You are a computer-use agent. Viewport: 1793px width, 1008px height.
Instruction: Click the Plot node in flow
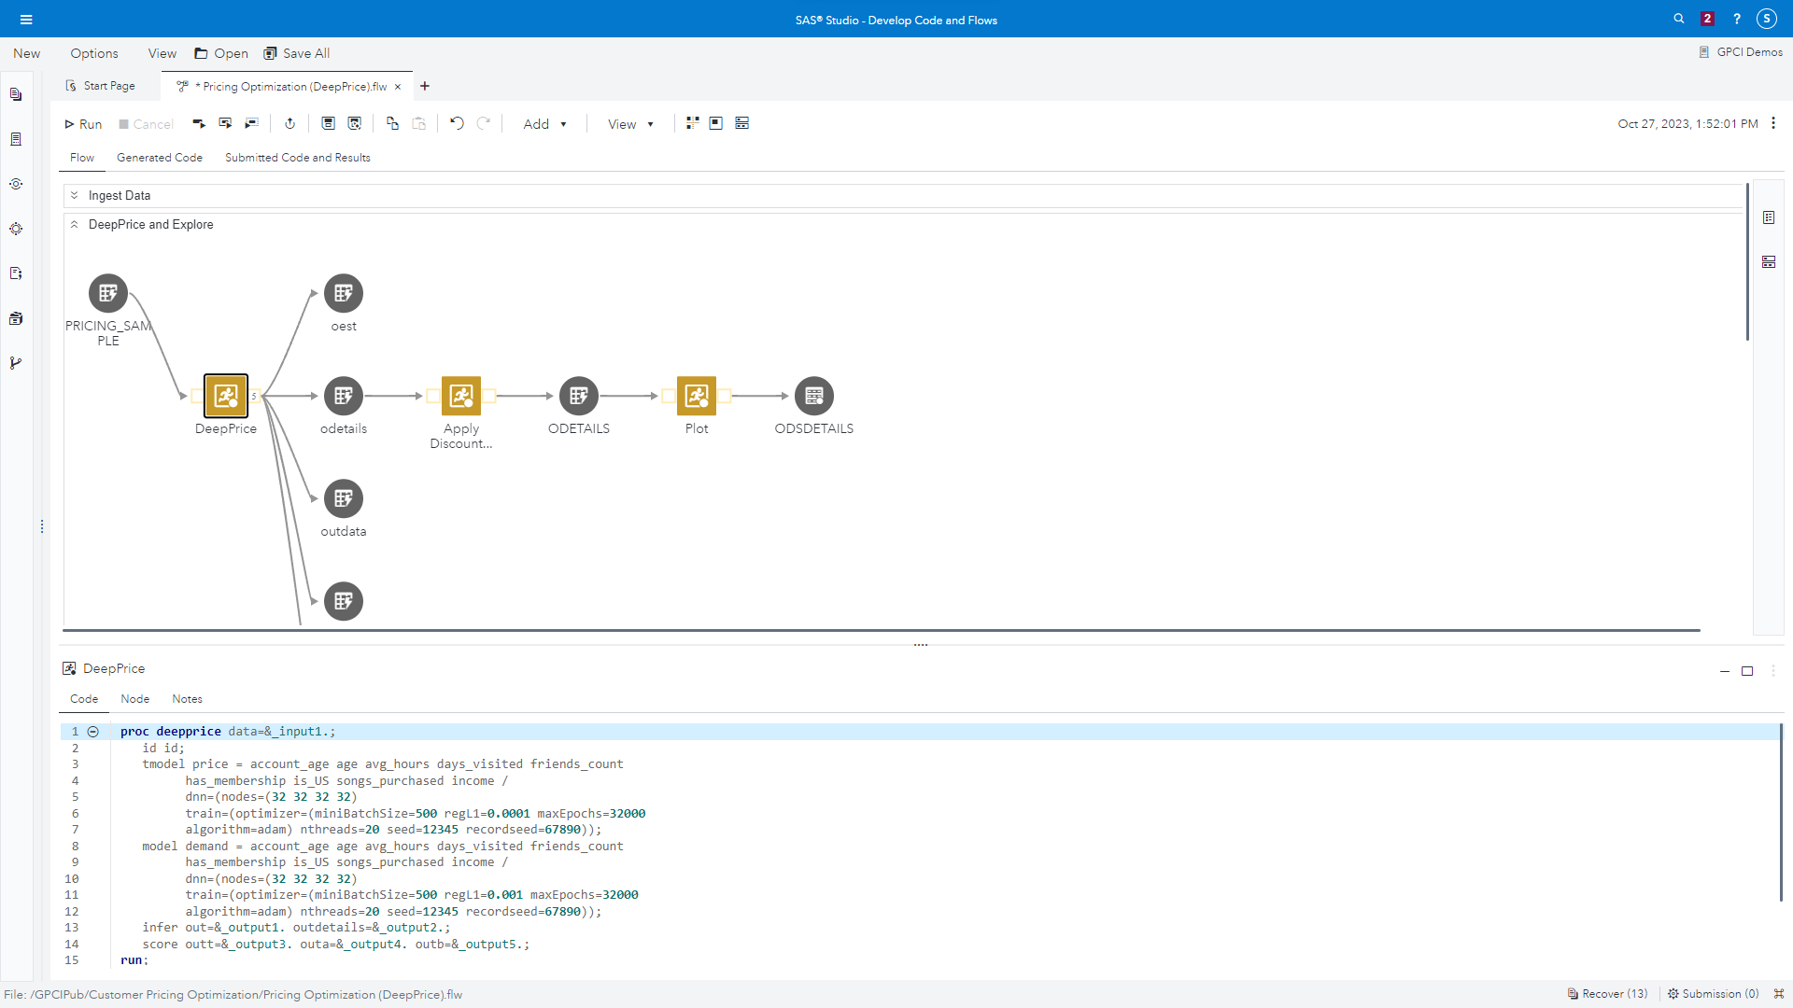697,396
